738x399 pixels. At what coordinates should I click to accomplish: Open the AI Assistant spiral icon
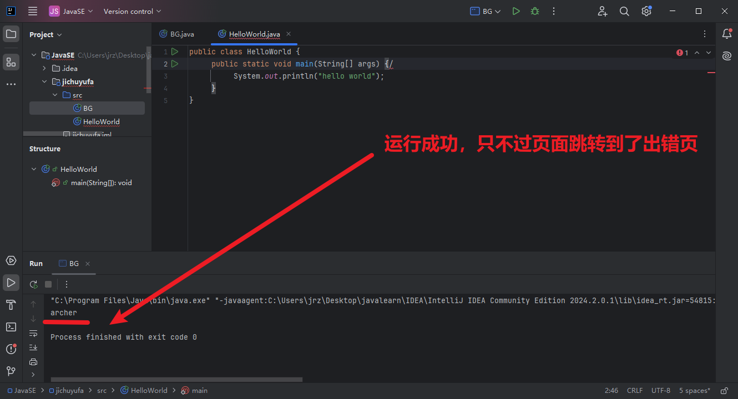726,56
